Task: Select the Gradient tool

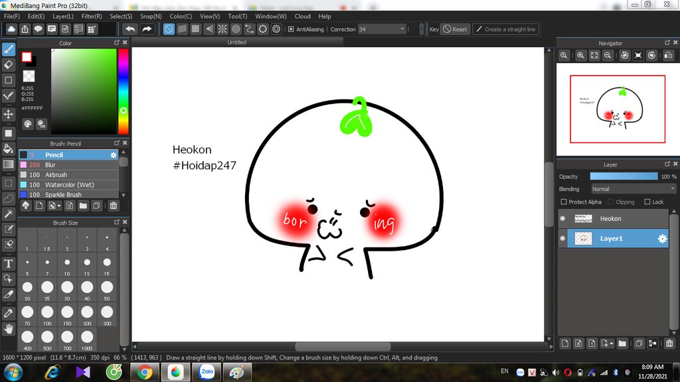Action: (x=8, y=164)
